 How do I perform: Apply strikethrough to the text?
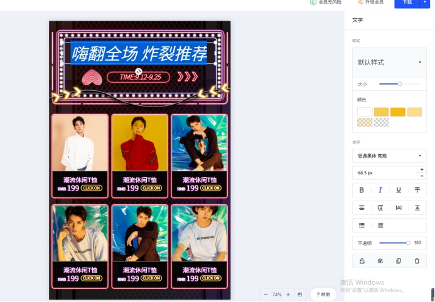(417, 190)
